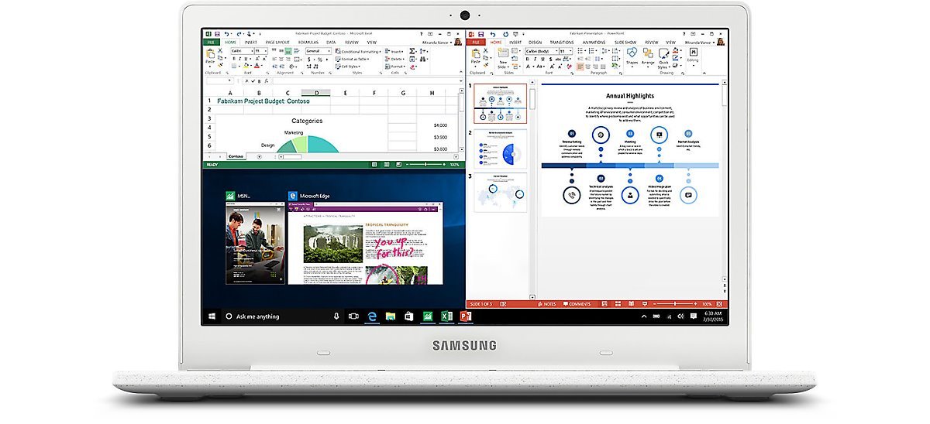The width and height of the screenshot is (930, 424).
Task: Click the microphone icon in the search box
Action: tap(336, 316)
